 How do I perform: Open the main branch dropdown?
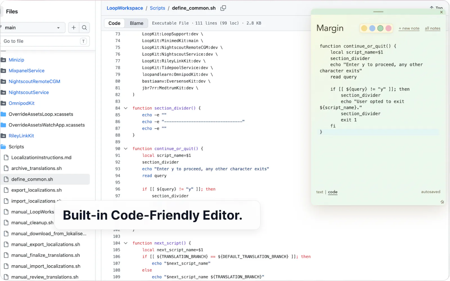(x=33, y=28)
